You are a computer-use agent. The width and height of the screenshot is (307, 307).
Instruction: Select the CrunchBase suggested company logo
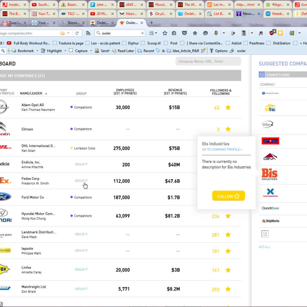270,208
